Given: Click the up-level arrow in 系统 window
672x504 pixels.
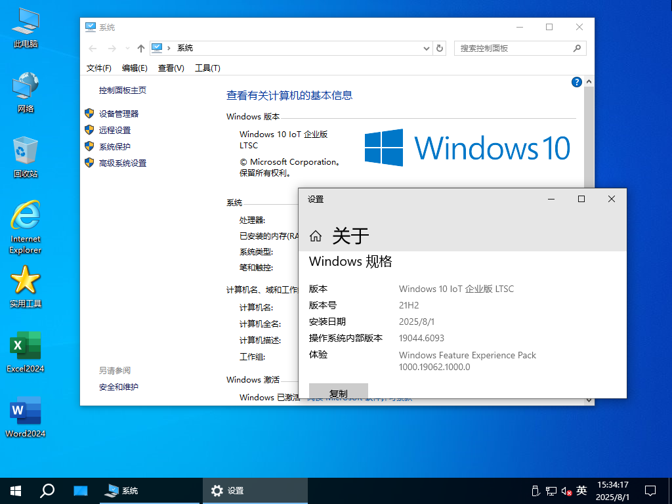Looking at the screenshot, I should click(x=141, y=49).
